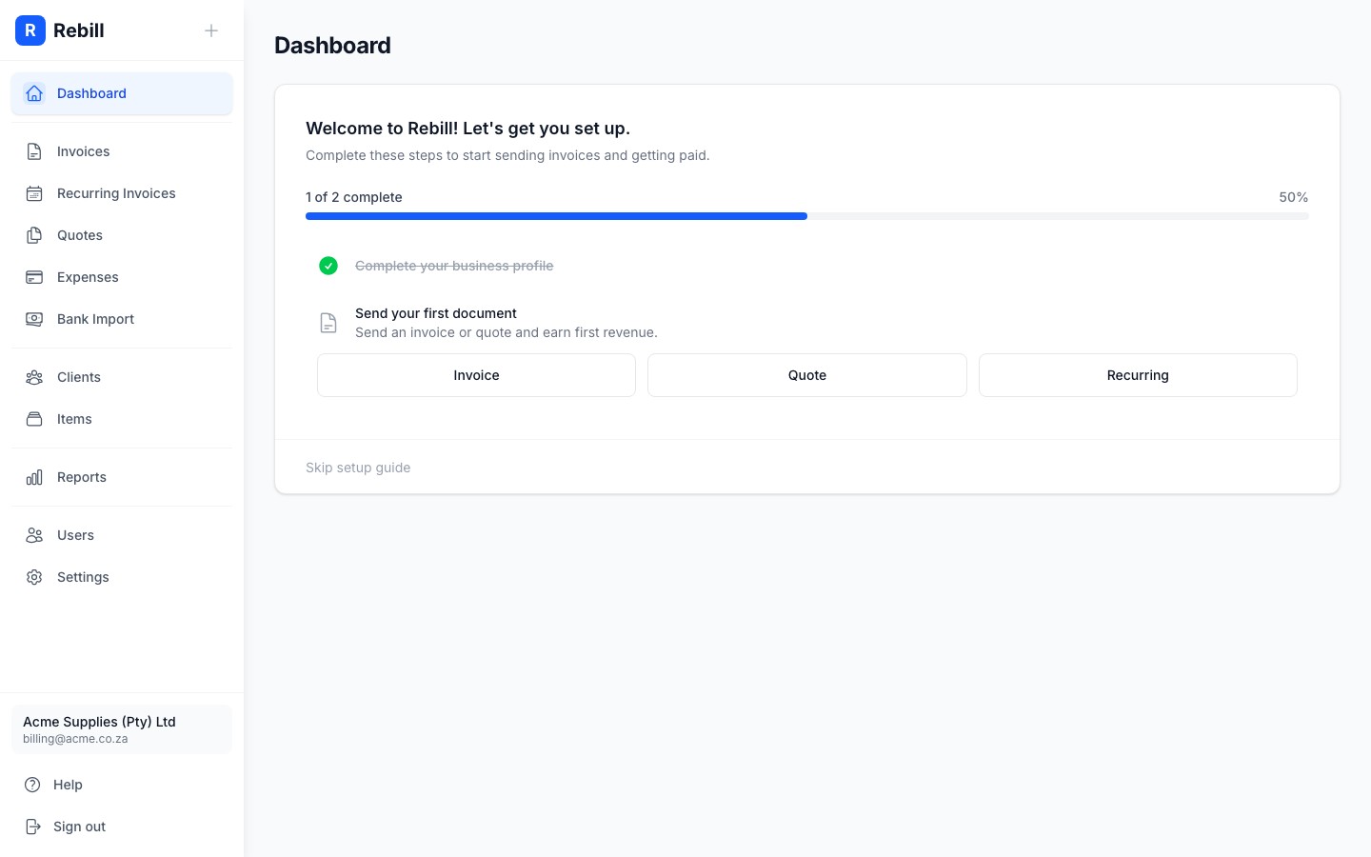Click the Quotes pages icon
Image resolution: width=1371 pixels, height=857 pixels.
[34, 235]
